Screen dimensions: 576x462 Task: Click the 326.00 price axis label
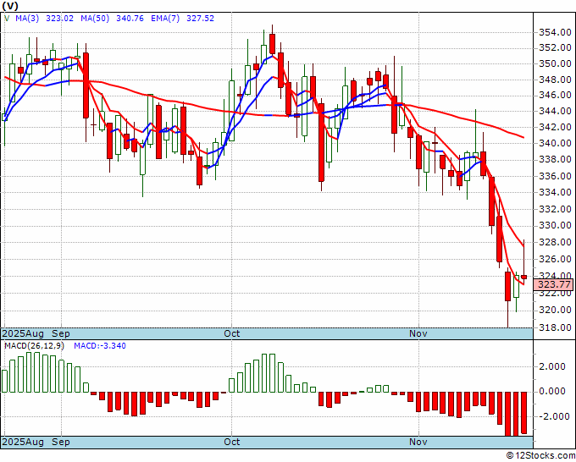coord(555,260)
